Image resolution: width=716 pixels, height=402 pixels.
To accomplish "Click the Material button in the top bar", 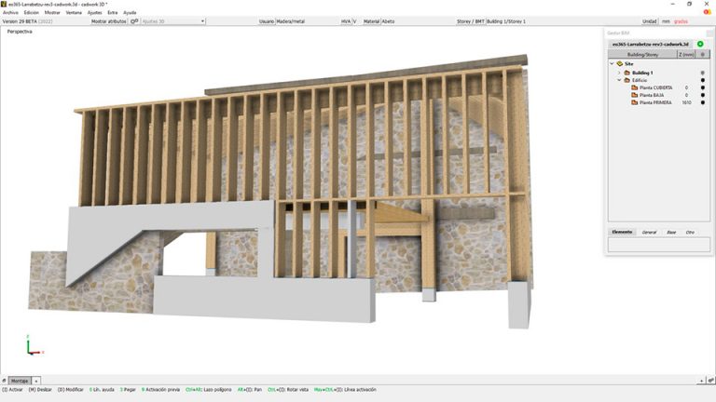I will (x=371, y=21).
